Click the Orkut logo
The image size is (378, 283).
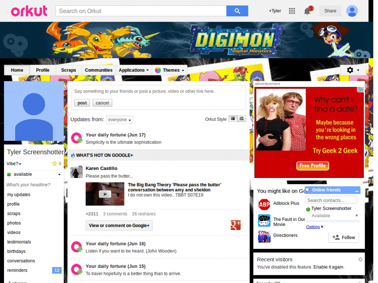(29, 11)
